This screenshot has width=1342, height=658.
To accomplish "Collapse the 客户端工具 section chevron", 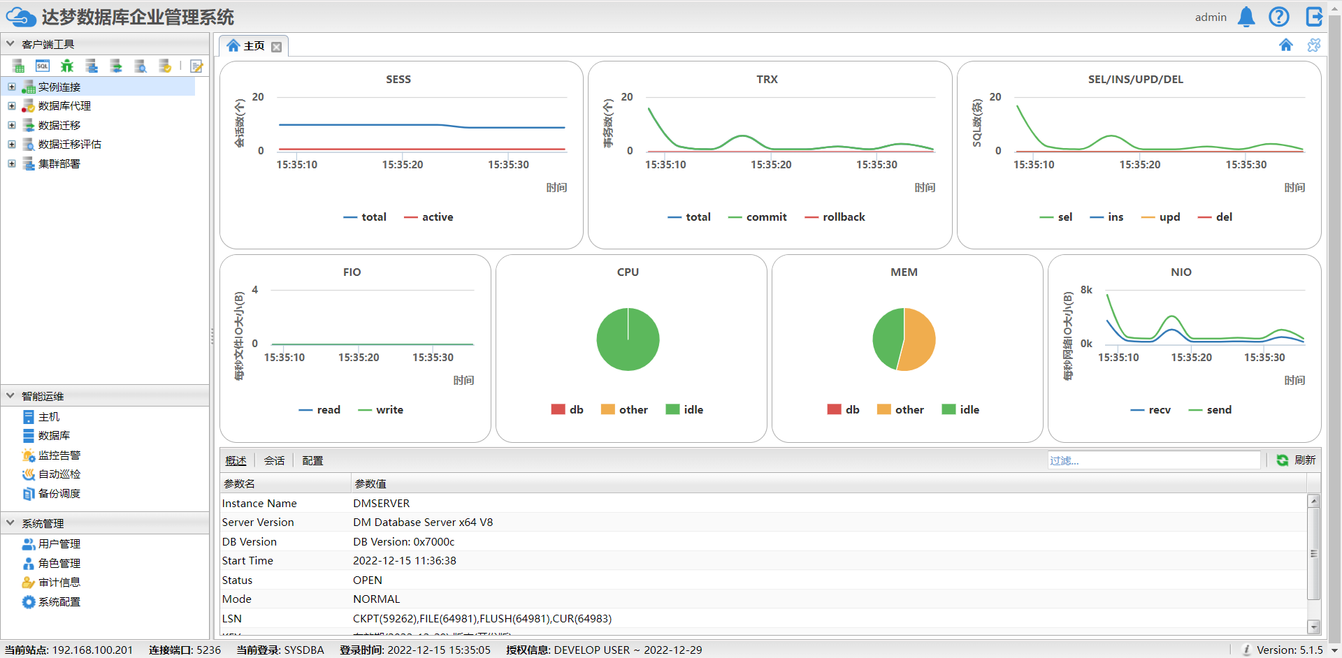I will pyautogui.click(x=10, y=43).
